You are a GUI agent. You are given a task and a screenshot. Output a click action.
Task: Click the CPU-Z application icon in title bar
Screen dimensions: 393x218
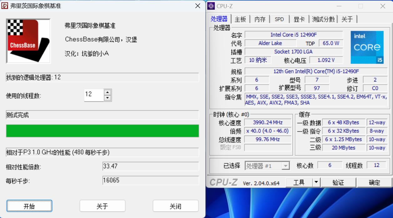[211, 6]
